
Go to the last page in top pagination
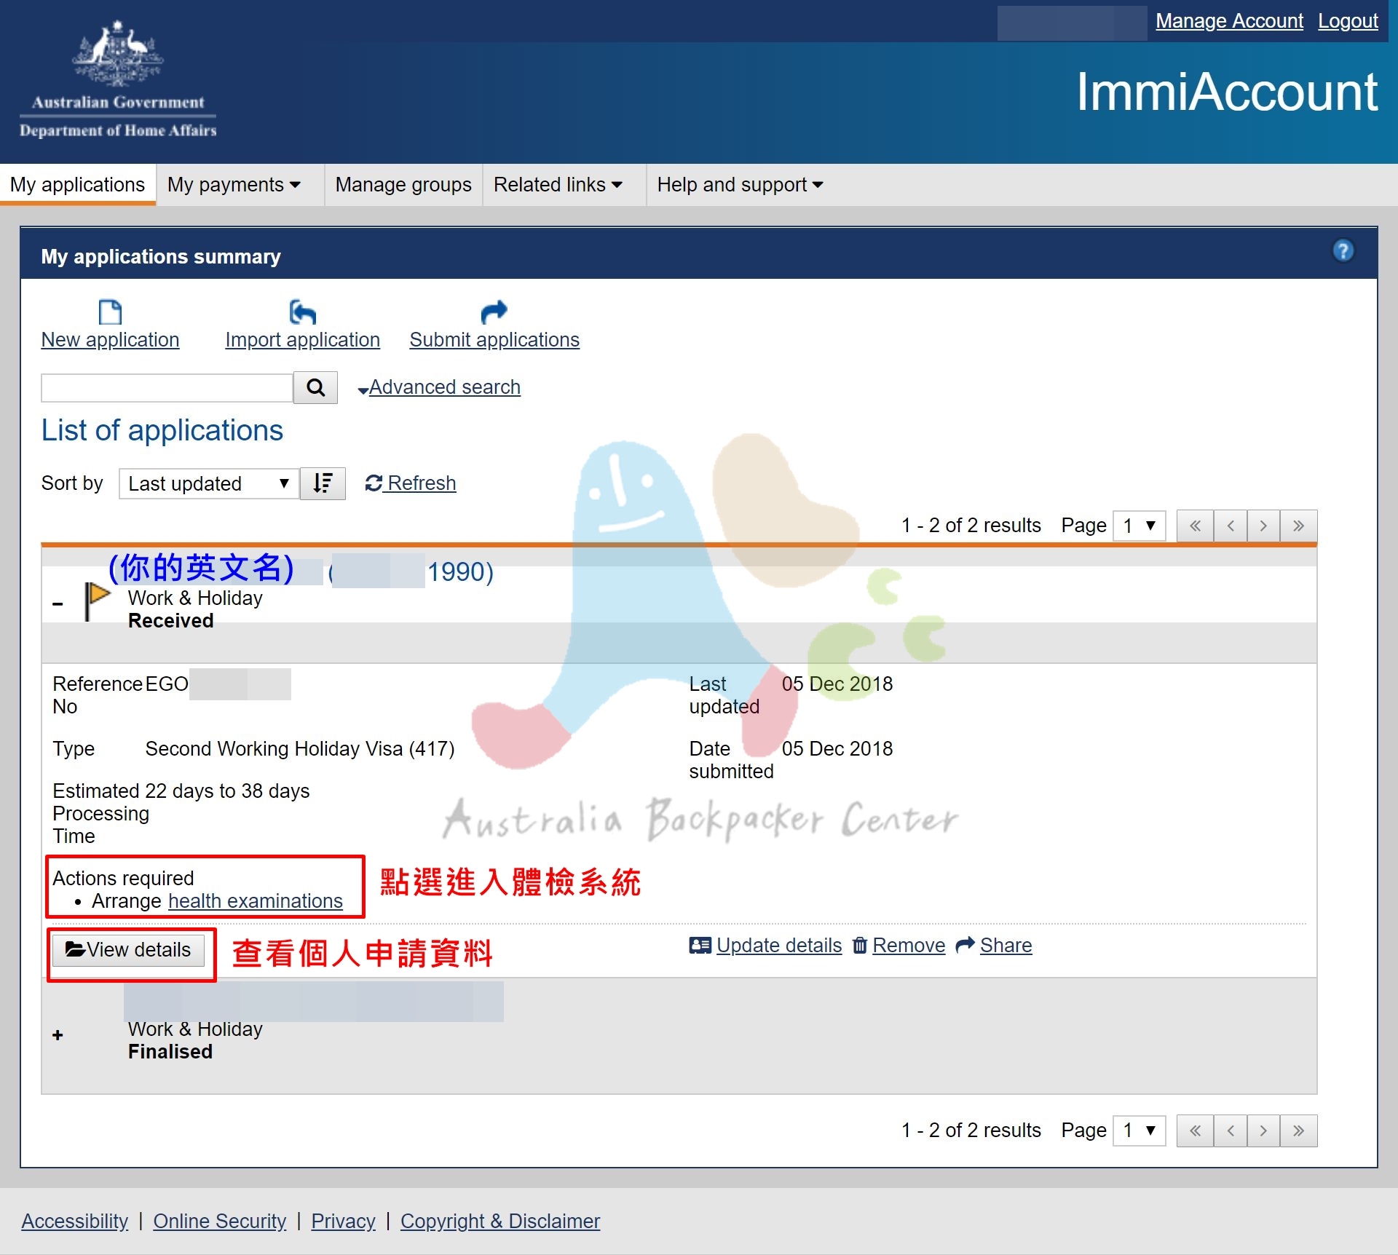tap(1298, 526)
